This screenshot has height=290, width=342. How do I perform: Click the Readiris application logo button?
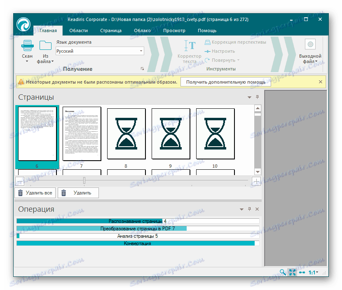pyautogui.click(x=23, y=24)
